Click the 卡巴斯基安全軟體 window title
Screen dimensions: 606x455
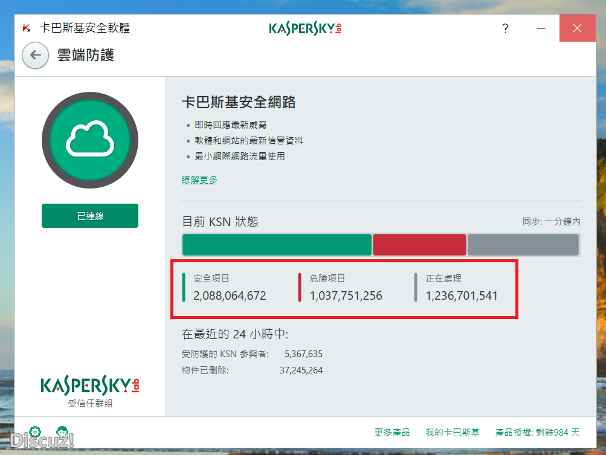85,28
